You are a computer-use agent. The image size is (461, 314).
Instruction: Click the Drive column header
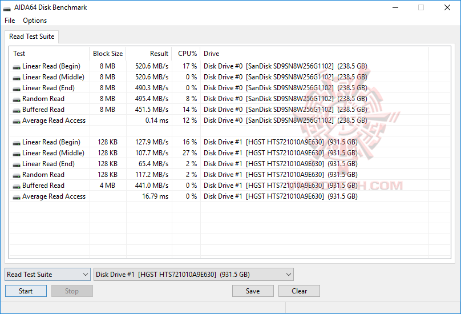[x=314, y=54]
